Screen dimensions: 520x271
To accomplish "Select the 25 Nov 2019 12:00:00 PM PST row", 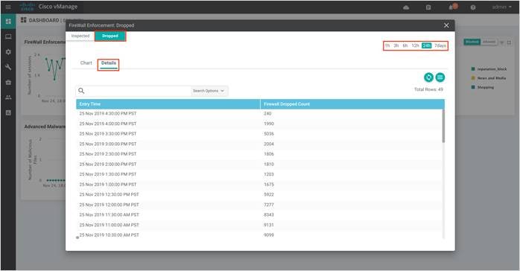I will (x=259, y=205).
